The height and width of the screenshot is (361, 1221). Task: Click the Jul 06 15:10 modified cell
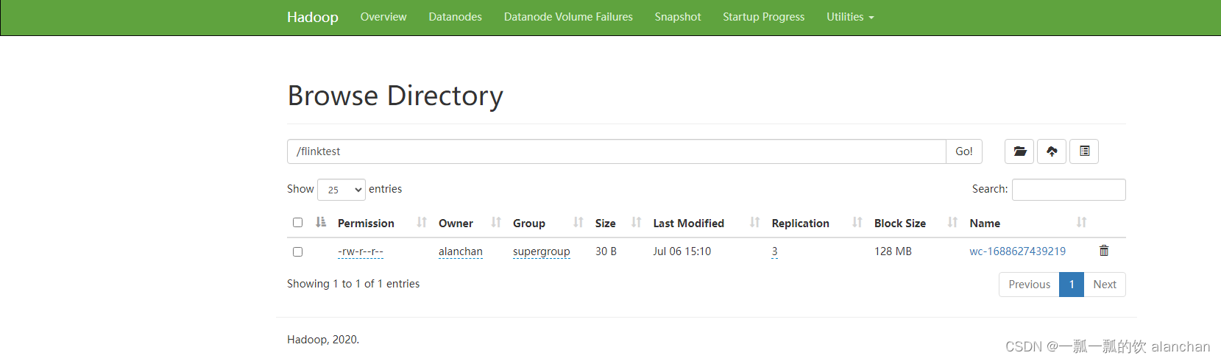pyautogui.click(x=682, y=251)
